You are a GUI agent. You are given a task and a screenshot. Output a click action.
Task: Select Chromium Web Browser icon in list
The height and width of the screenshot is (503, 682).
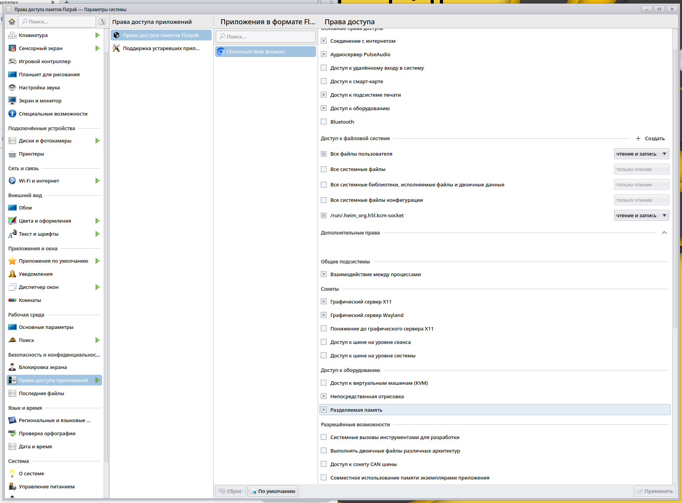[x=221, y=52]
